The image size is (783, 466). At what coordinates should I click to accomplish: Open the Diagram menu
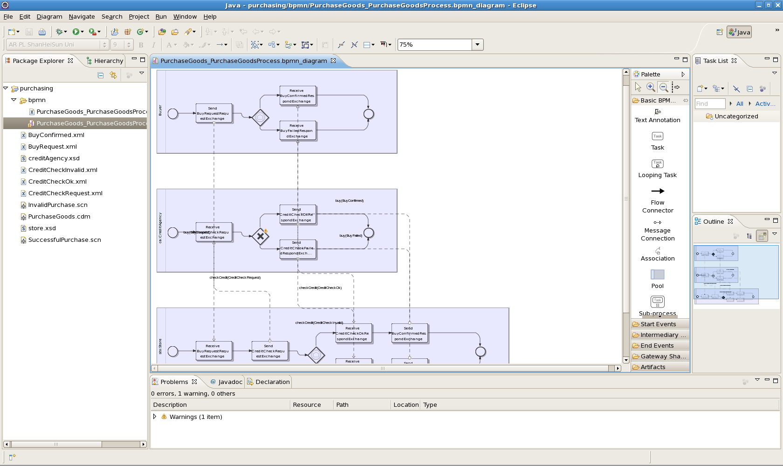click(x=49, y=17)
